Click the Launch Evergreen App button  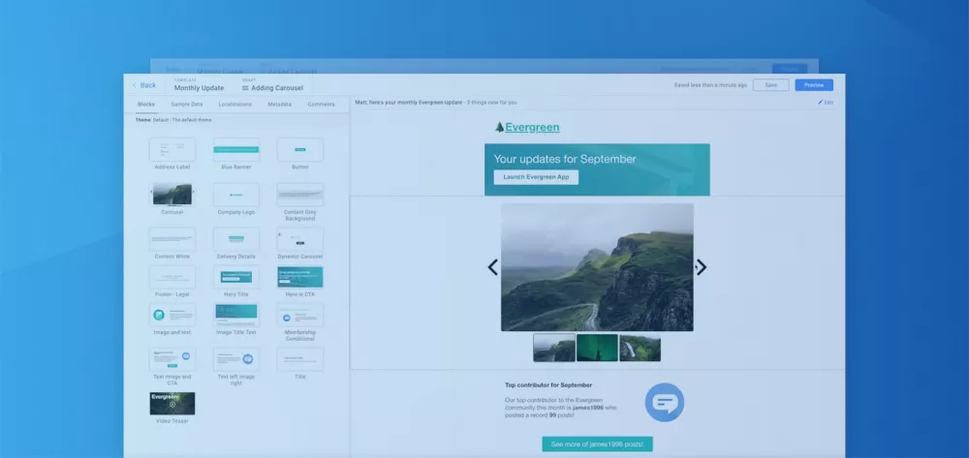pyautogui.click(x=536, y=177)
